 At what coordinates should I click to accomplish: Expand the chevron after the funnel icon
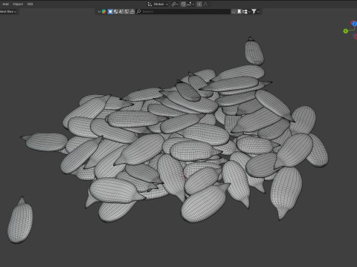tap(258, 12)
